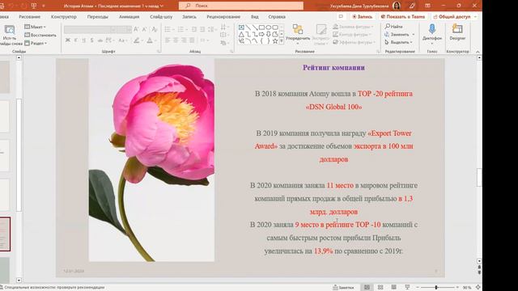Select the triangle shape in gallery
The height and width of the screenshot is (291, 518).
click(241, 34)
